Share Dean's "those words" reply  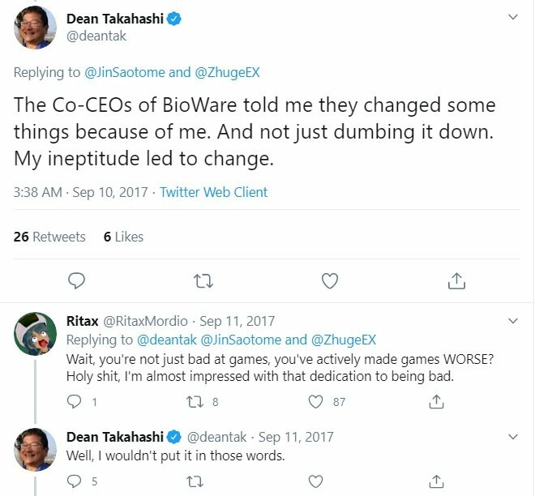[436, 481]
